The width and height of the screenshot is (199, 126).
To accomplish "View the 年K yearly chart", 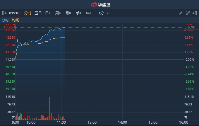I will click(89, 13).
